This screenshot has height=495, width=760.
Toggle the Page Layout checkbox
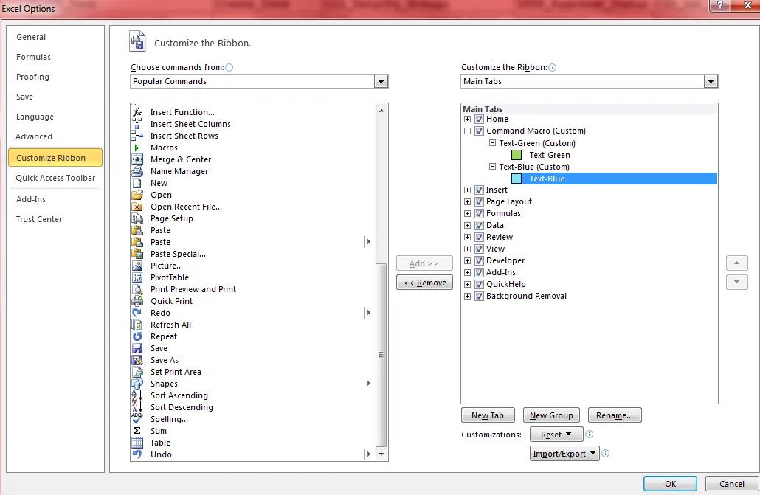point(479,201)
